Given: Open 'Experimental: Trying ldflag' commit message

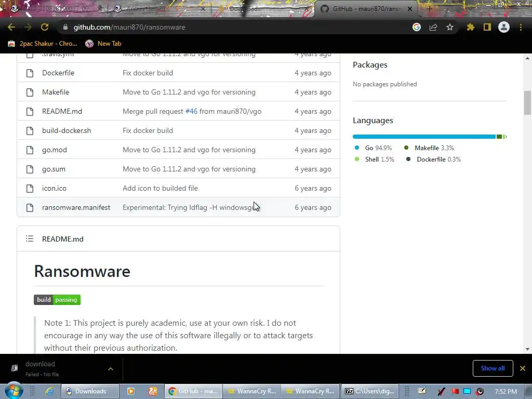Looking at the screenshot, I should [x=191, y=208].
